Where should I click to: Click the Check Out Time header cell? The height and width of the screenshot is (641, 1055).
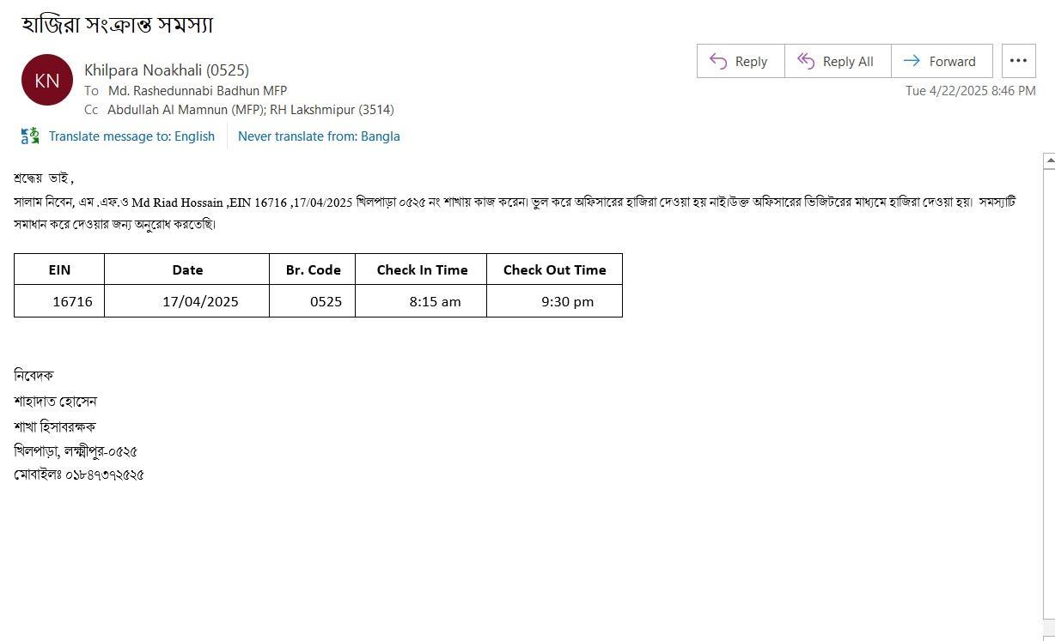click(554, 269)
